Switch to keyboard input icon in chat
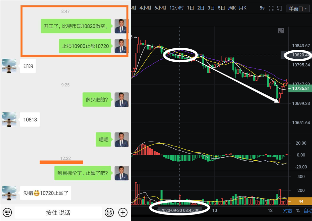Viewport: 312px width, 221px height. (7, 213)
